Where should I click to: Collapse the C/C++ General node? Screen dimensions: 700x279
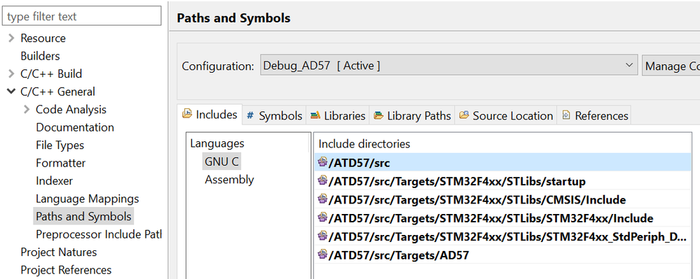click(x=11, y=92)
